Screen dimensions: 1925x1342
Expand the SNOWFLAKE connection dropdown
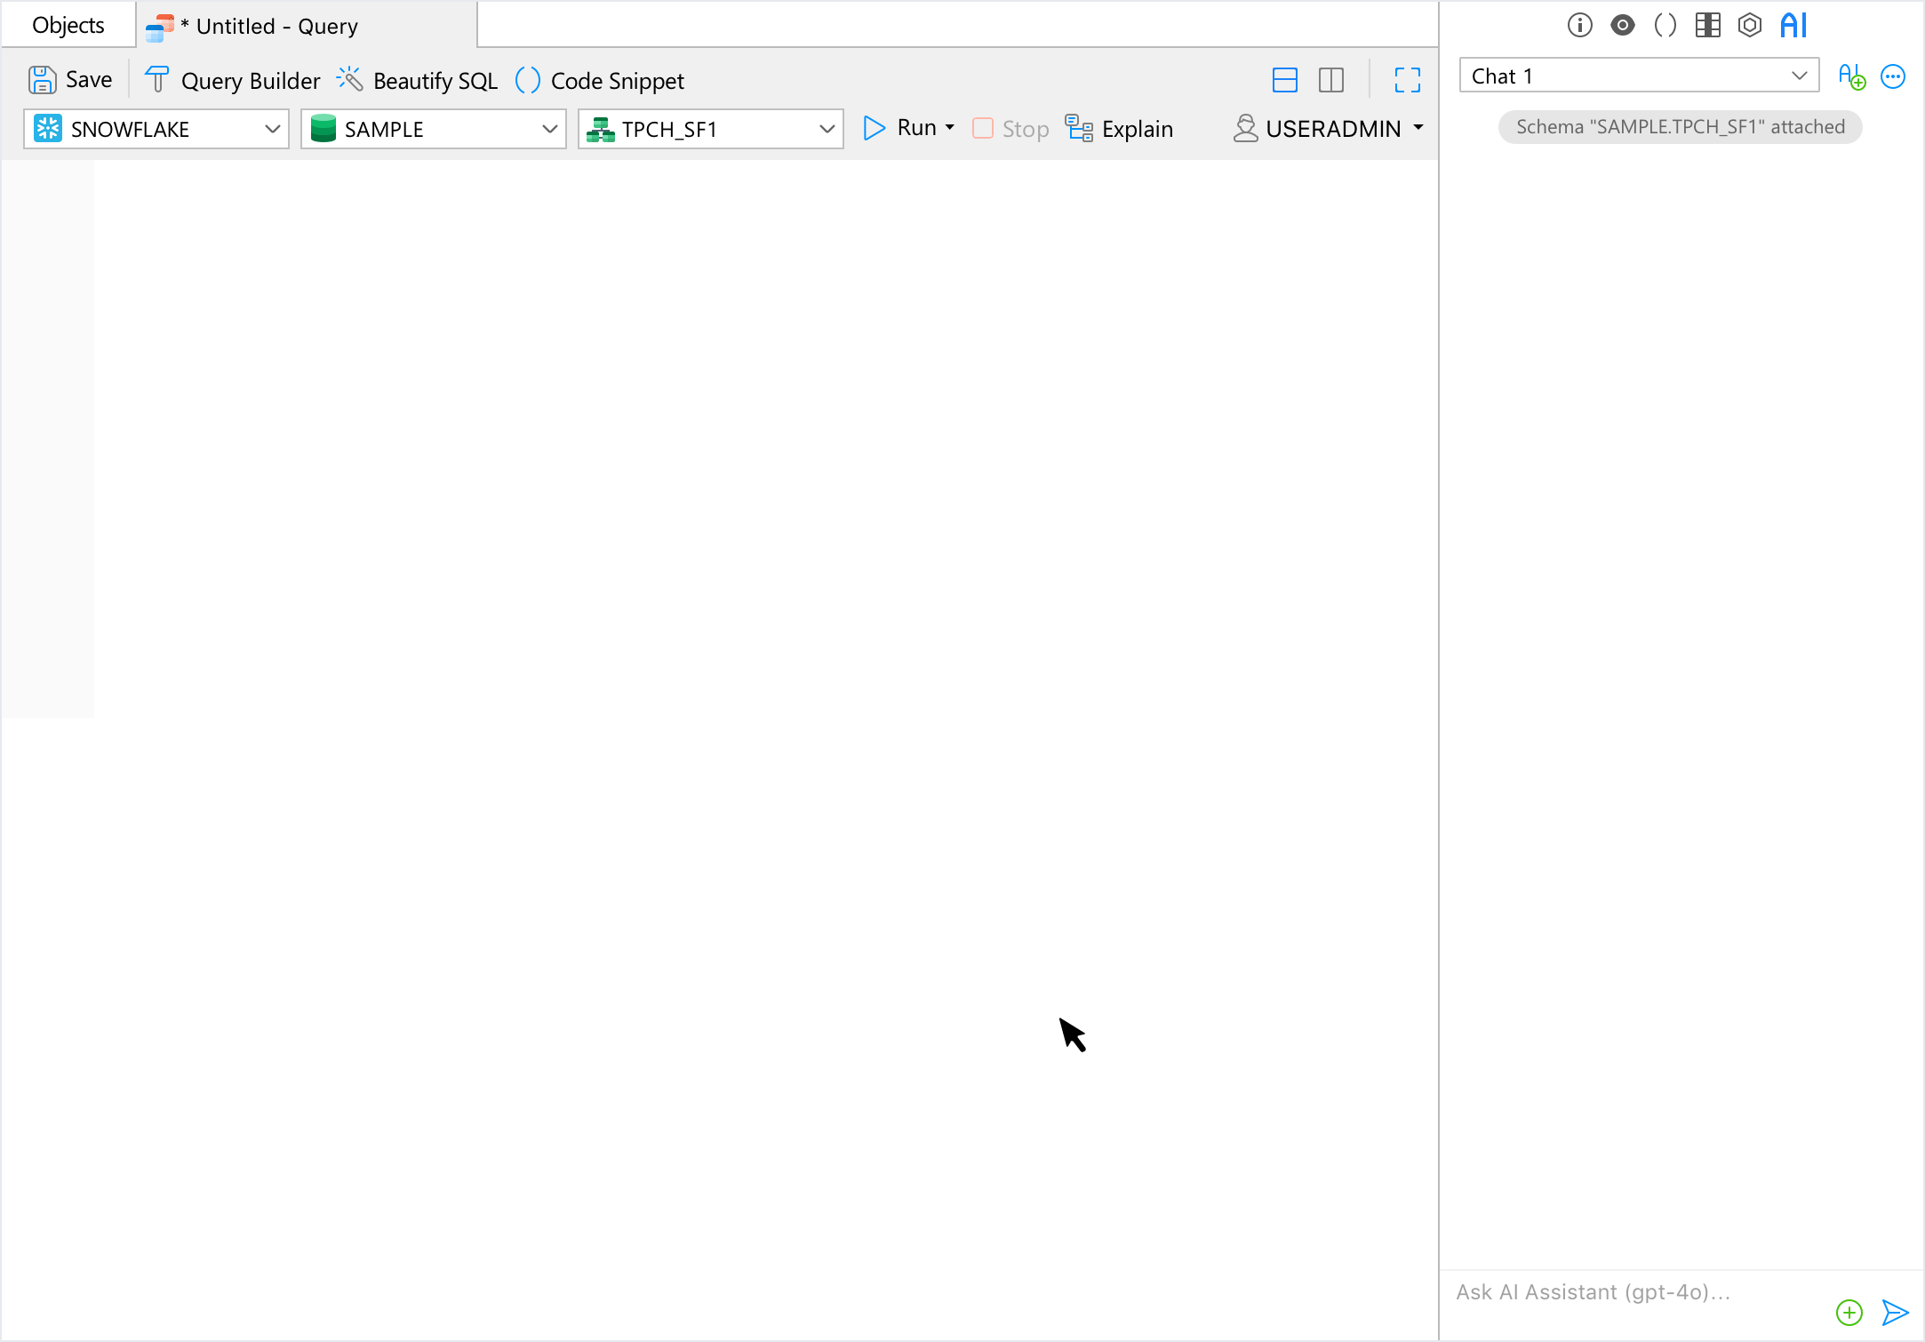pyautogui.click(x=156, y=129)
